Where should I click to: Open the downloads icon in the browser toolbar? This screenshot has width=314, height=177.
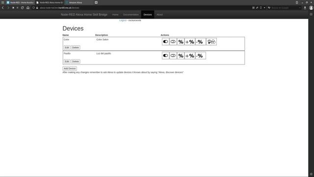(305, 8)
